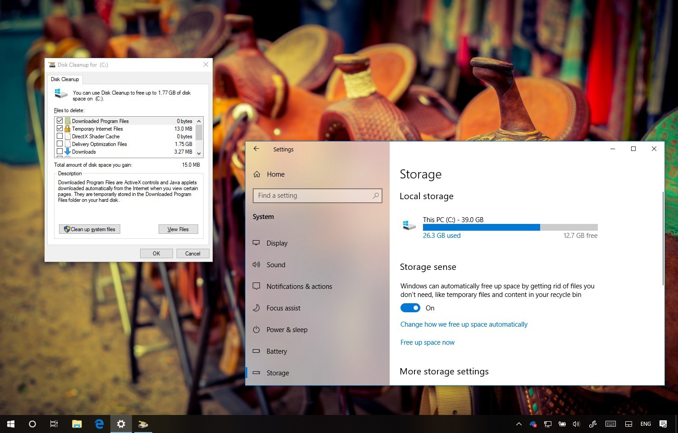The image size is (678, 433).
Task: Uncheck Temporary Internet Files checkbox
Action: 59,128
